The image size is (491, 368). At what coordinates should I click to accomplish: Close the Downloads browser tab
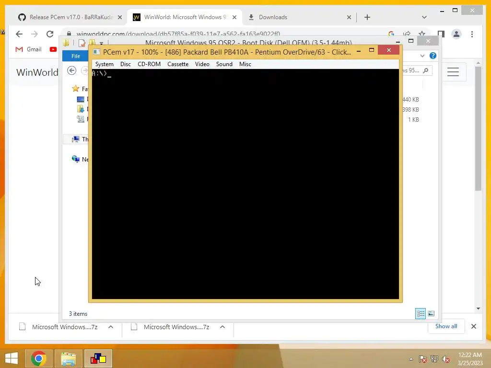[x=349, y=18]
